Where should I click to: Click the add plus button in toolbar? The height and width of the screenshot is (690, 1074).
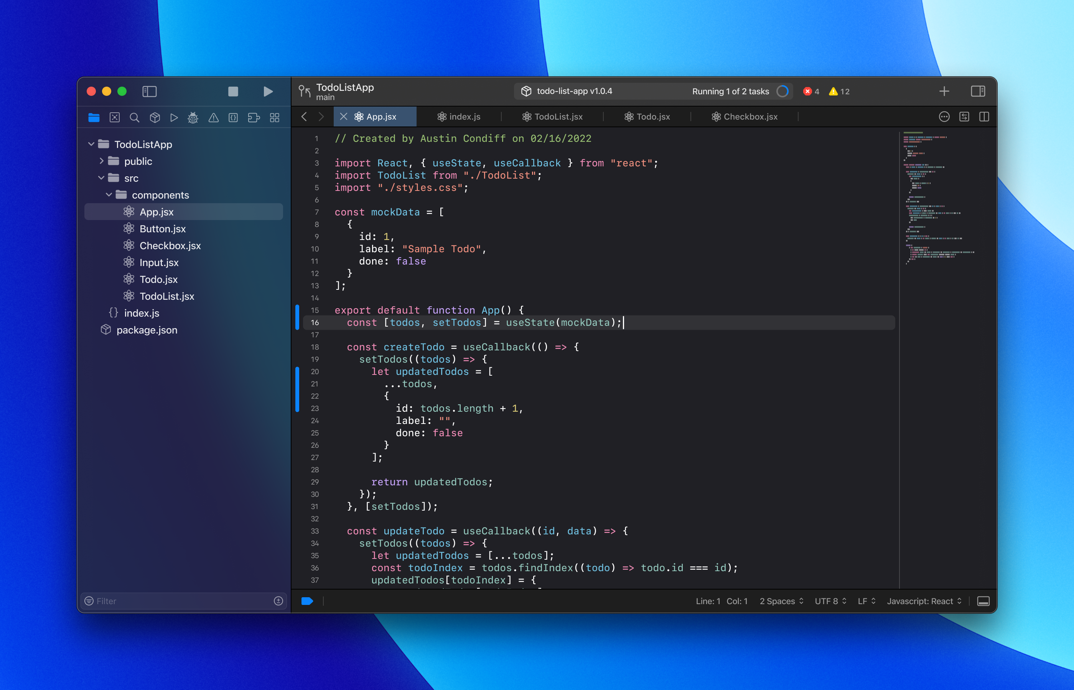(944, 91)
